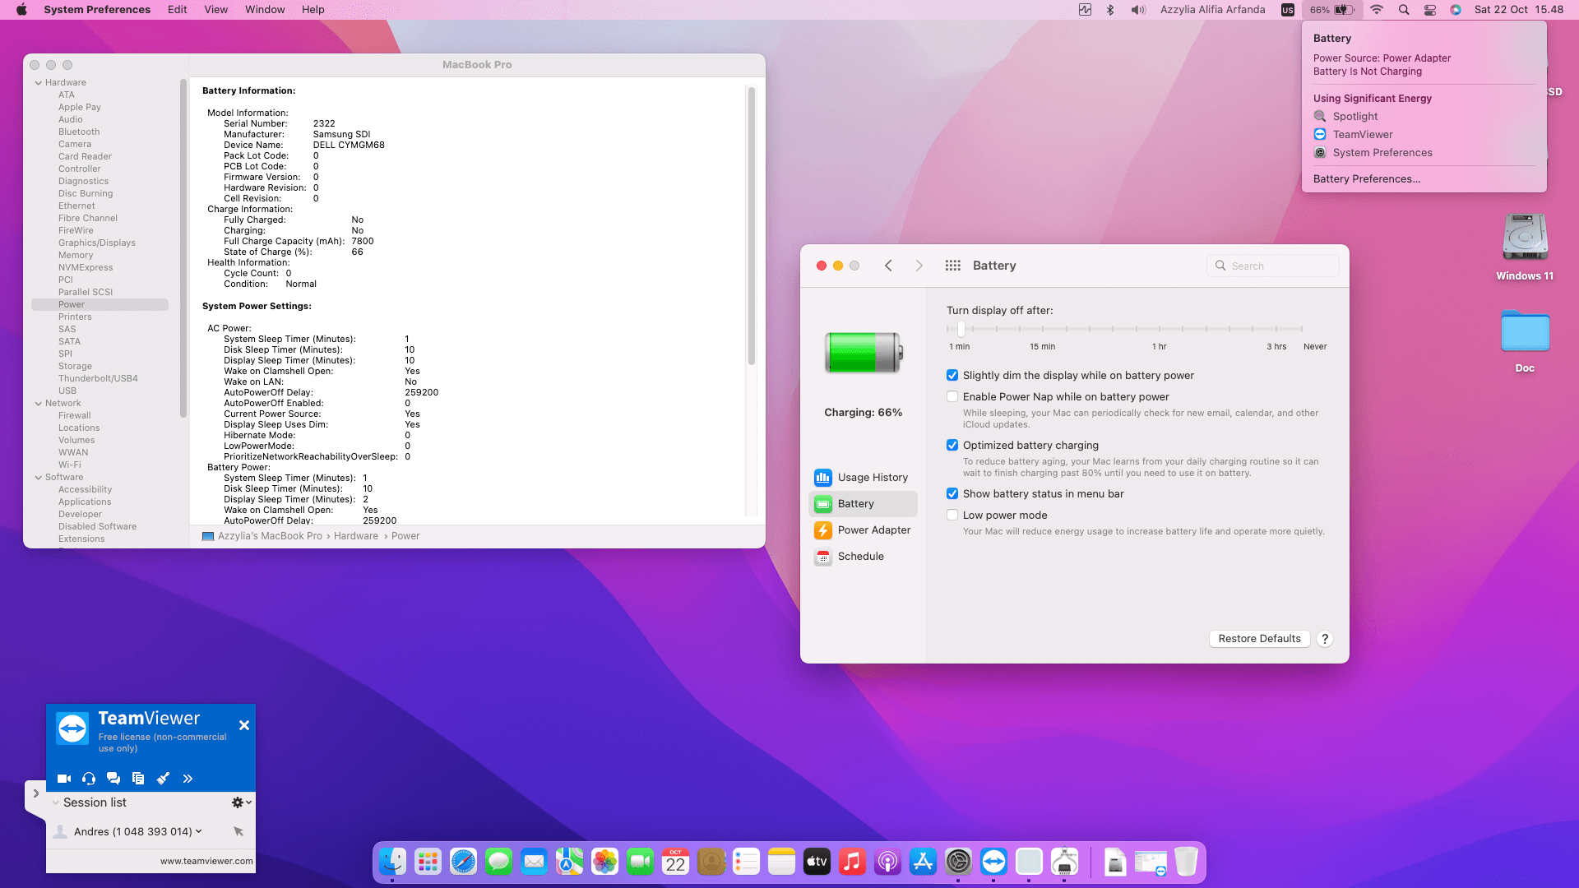This screenshot has width=1579, height=888.
Task: Enable Power Nap while on battery power
Action: coord(952,397)
